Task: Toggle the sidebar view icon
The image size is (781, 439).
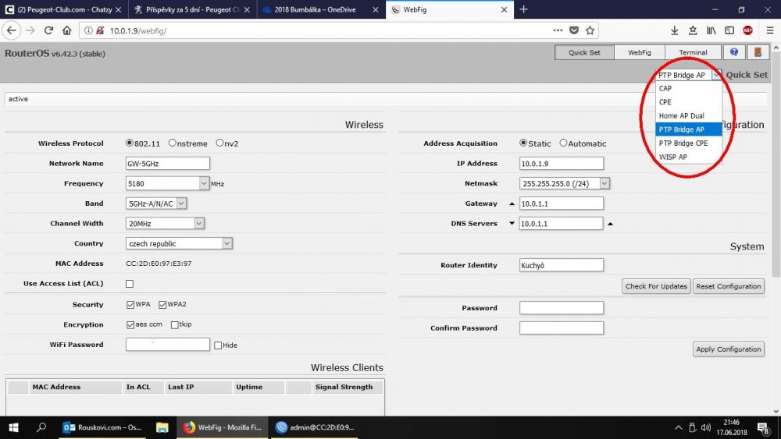Action: click(729, 30)
